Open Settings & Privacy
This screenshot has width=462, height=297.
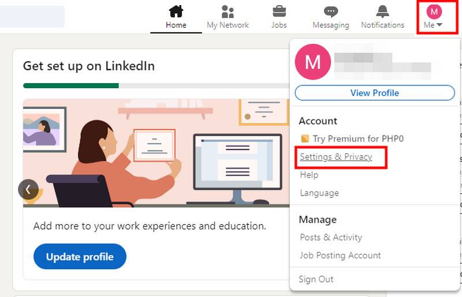click(336, 157)
